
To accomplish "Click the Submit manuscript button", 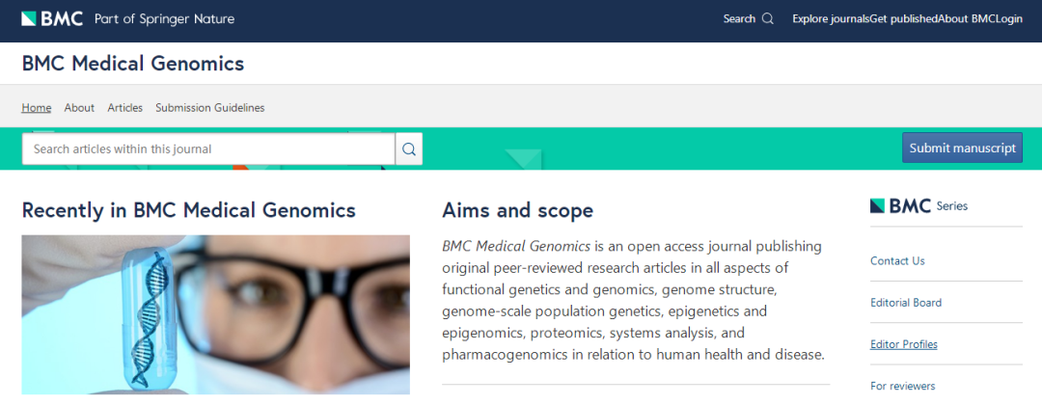I will [x=962, y=148].
